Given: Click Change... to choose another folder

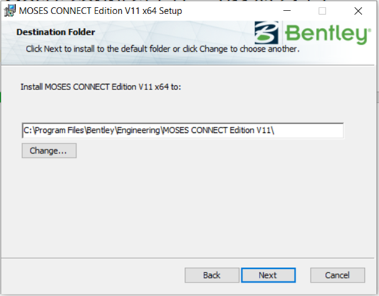Looking at the screenshot, I should (49, 151).
